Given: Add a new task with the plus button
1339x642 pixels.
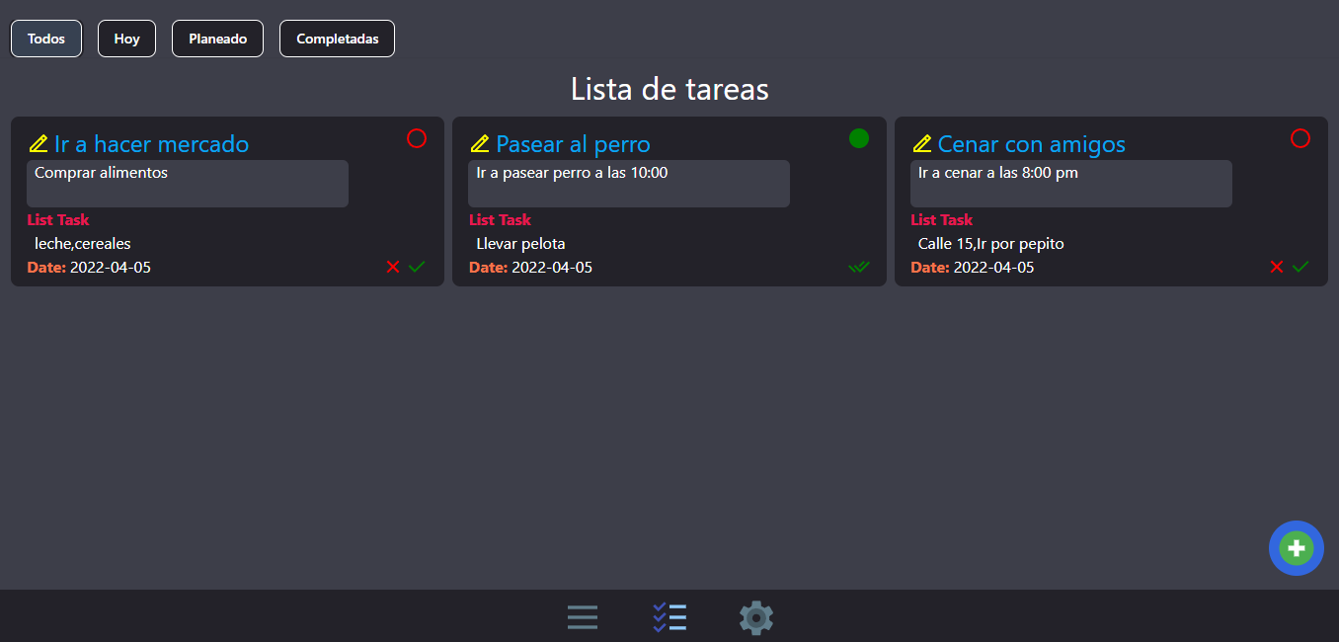Looking at the screenshot, I should (x=1297, y=548).
